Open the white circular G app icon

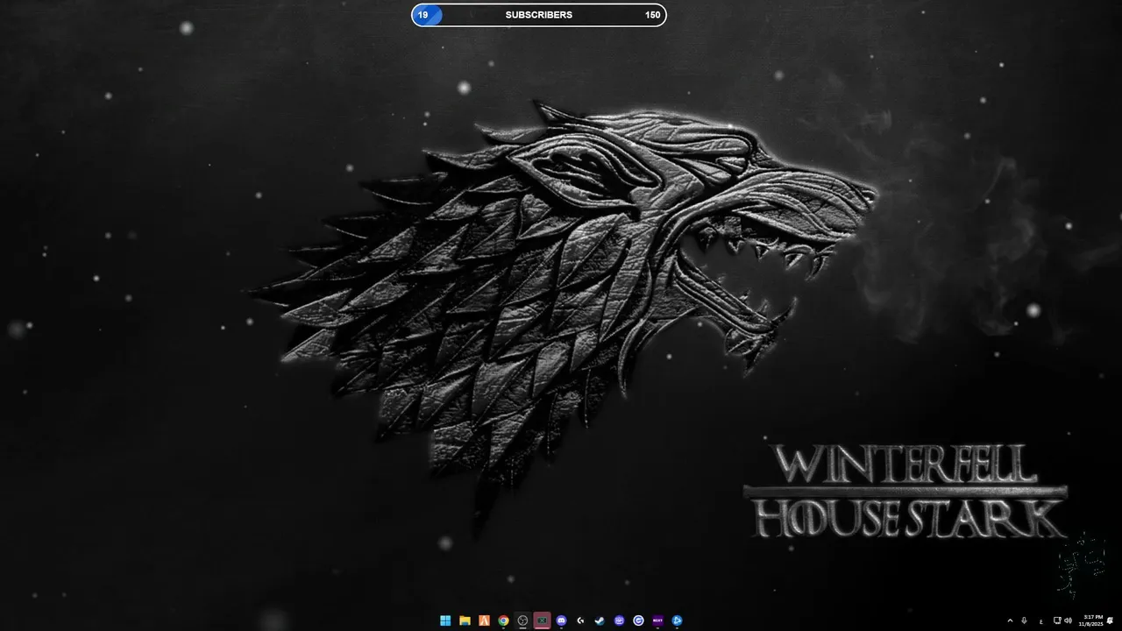coord(638,620)
